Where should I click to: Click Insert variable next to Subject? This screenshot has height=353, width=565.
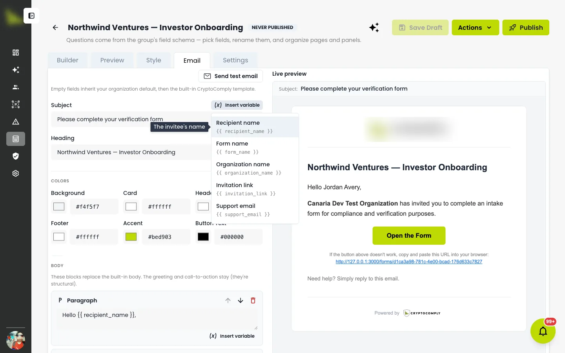(237, 105)
